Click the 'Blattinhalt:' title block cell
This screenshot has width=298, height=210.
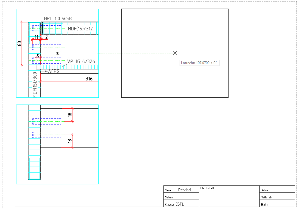[208, 188]
